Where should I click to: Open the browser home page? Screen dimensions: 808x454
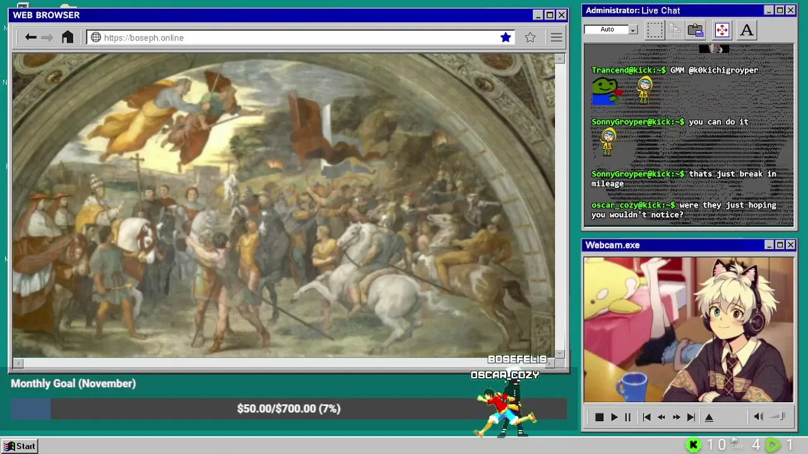(68, 37)
